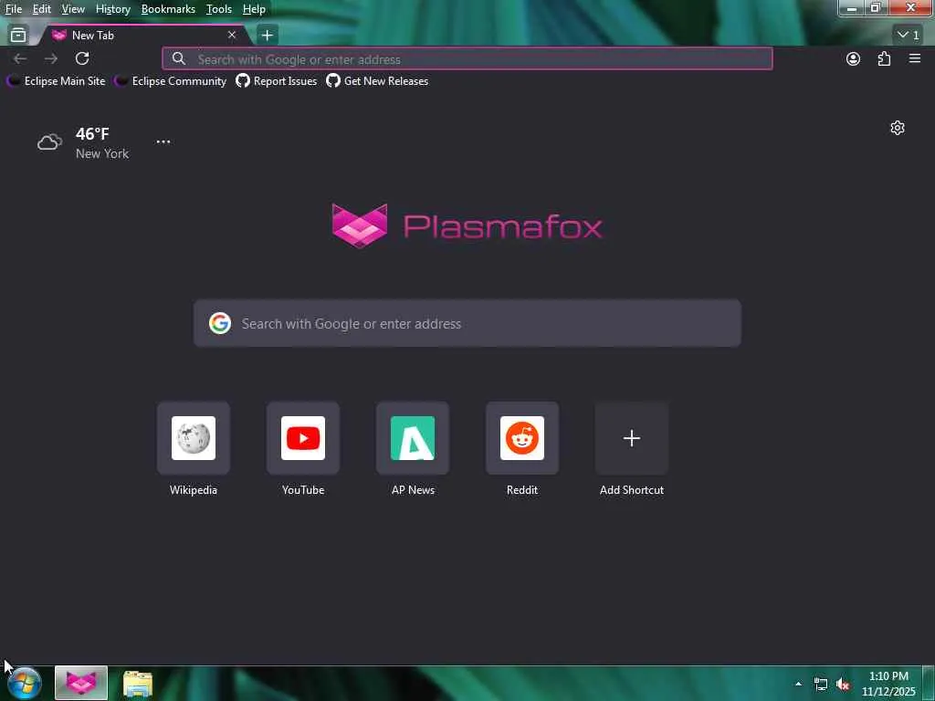Open the YouTube shortcut tile
This screenshot has height=701, width=935.
point(303,438)
